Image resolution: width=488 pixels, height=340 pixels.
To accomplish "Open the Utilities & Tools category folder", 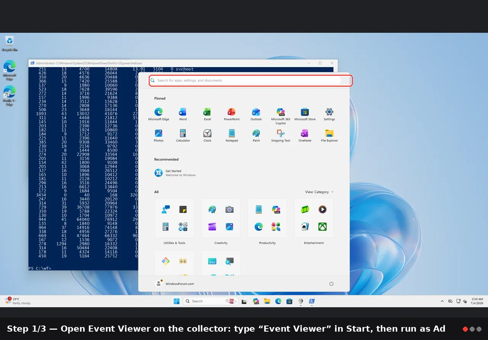I will pyautogui.click(x=174, y=222).
